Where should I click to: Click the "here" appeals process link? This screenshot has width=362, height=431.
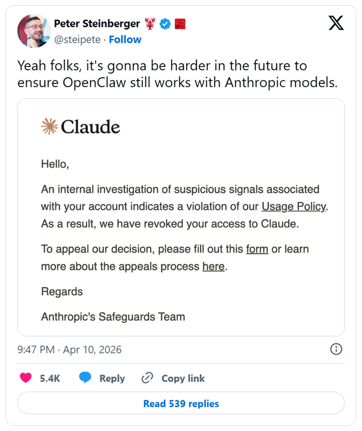click(214, 267)
